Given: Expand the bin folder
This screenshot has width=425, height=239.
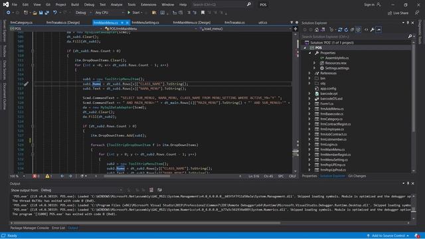Looking at the screenshot, I should point(310,78).
